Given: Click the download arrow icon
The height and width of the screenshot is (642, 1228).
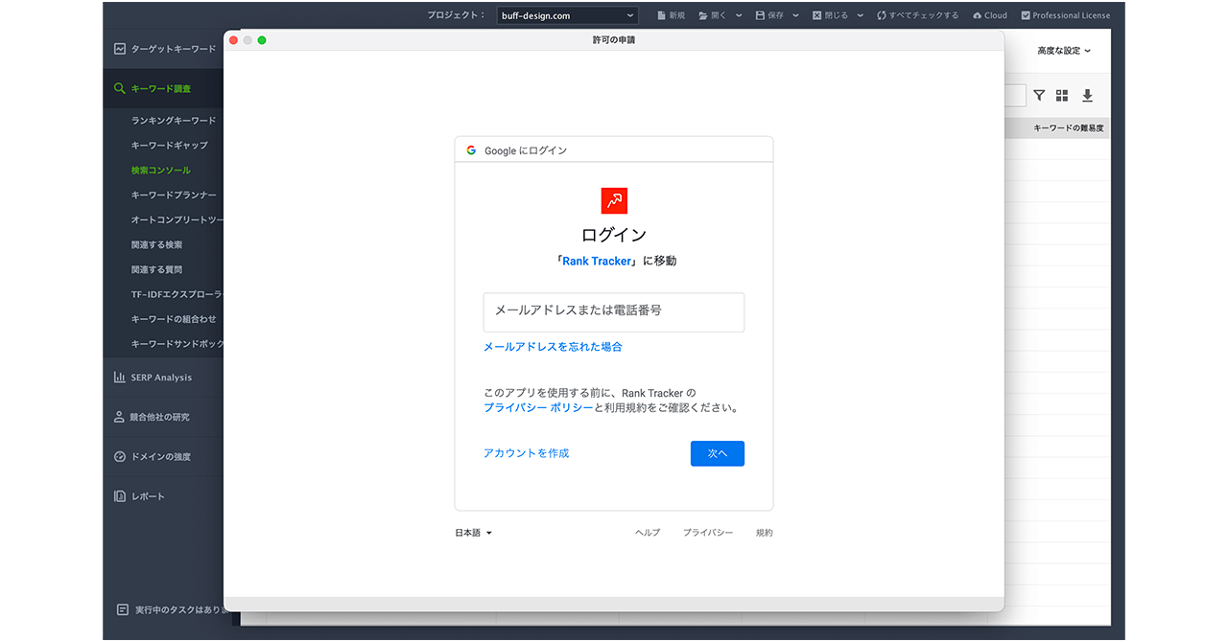Looking at the screenshot, I should coord(1087,96).
